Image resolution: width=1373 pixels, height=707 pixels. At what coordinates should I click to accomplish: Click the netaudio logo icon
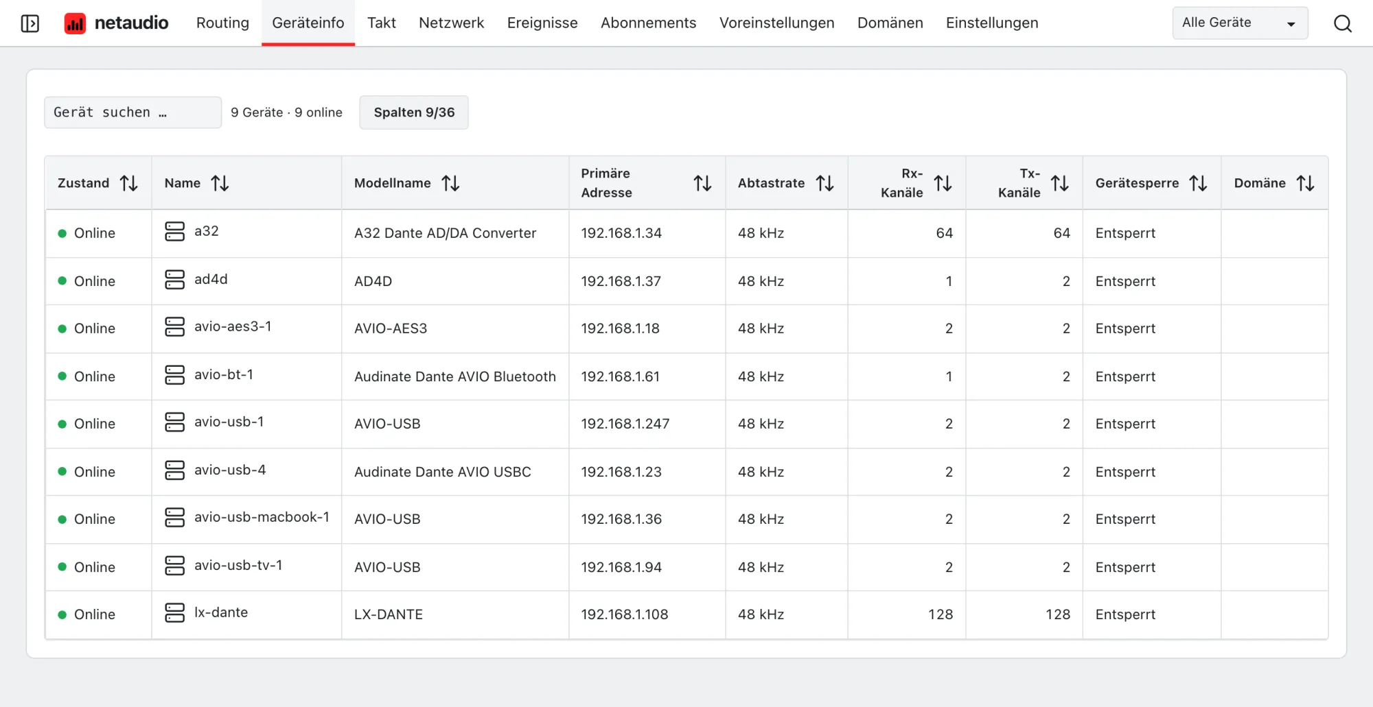point(75,23)
